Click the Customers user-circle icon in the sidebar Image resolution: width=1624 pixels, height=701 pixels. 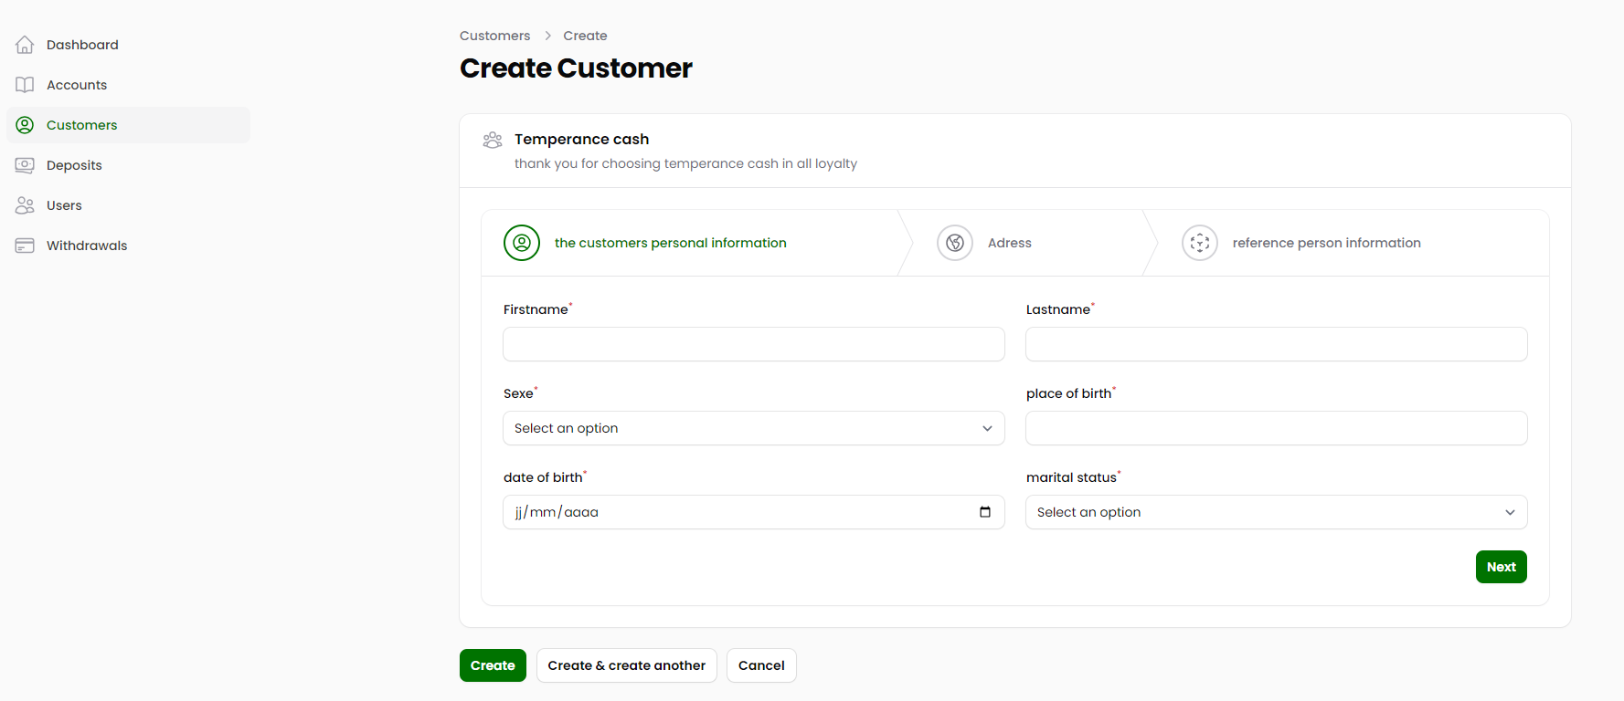[x=25, y=125]
